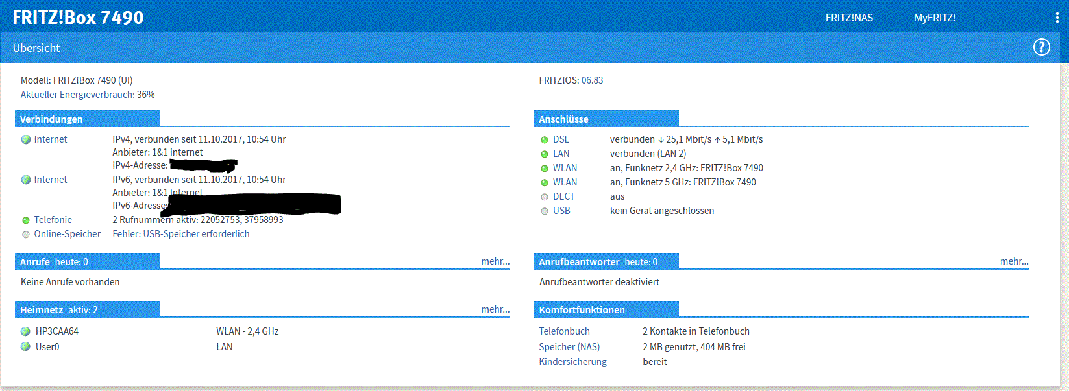Open the FRITZ!OS version 06.83 link
The width and height of the screenshot is (1069, 391).
592,80
